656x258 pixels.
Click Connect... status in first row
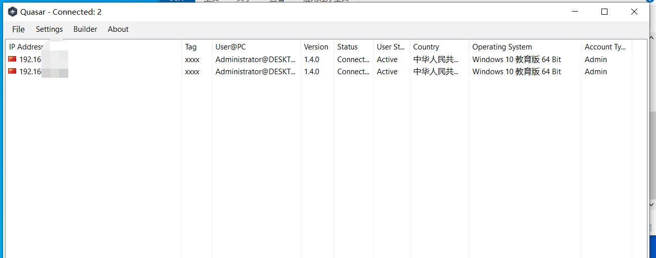pos(354,60)
